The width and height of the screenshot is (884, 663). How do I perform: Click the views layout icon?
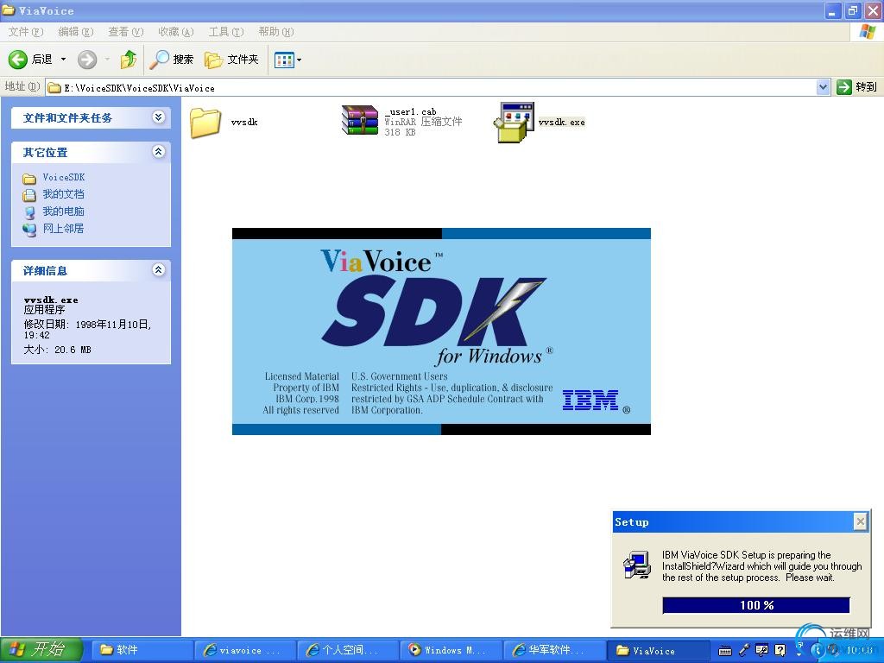click(x=284, y=60)
